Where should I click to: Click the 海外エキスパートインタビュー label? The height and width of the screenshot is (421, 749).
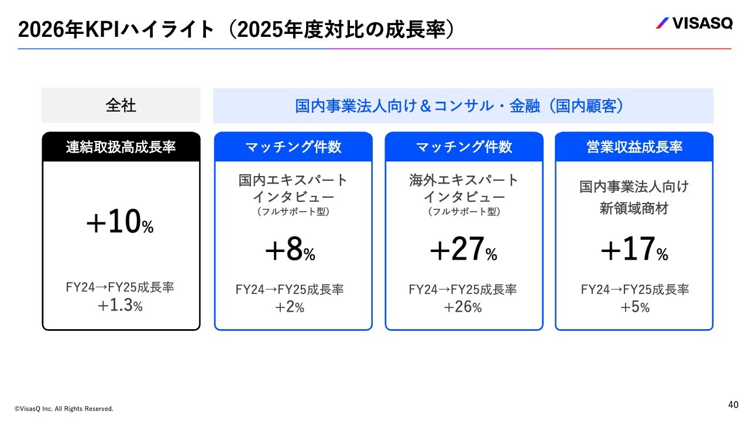click(x=464, y=188)
